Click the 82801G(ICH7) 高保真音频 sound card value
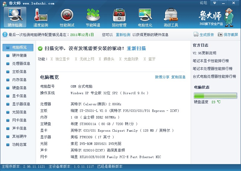Screen dimensions: 241x171 [98, 150]
